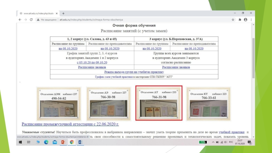Open the Chrome profile avatar icon
The width and height of the screenshot is (272, 153).
[245, 20]
